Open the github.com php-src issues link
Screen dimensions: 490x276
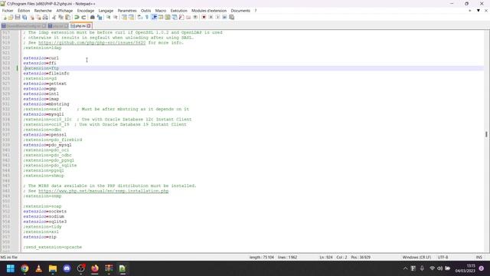(92, 43)
